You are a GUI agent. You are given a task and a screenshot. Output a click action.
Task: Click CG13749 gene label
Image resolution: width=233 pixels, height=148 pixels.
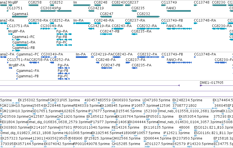[x=169, y=2]
